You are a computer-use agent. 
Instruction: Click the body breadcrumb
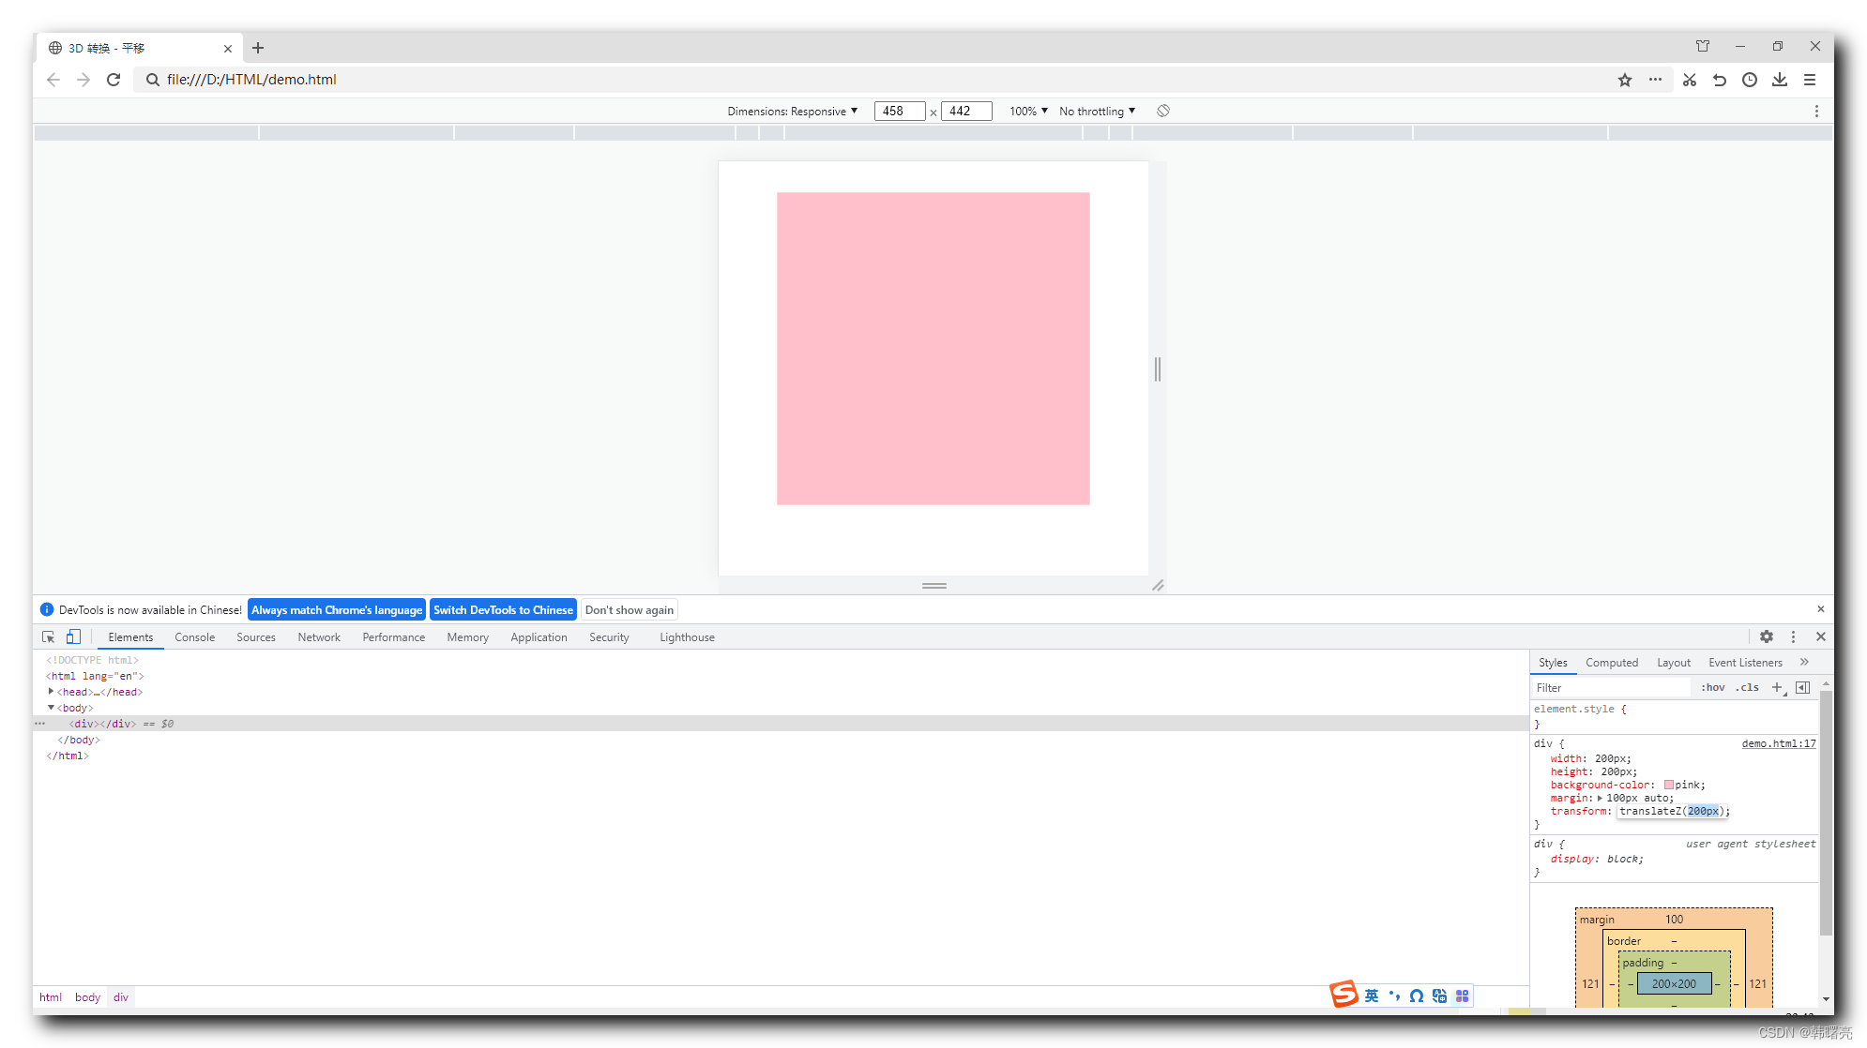pos(87,997)
